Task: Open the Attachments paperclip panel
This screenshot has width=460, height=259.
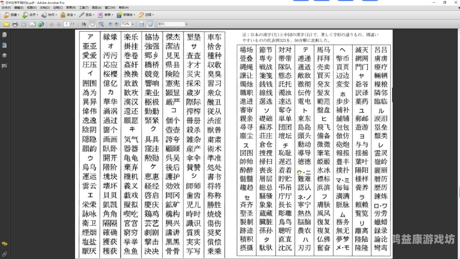Action: 4,254
